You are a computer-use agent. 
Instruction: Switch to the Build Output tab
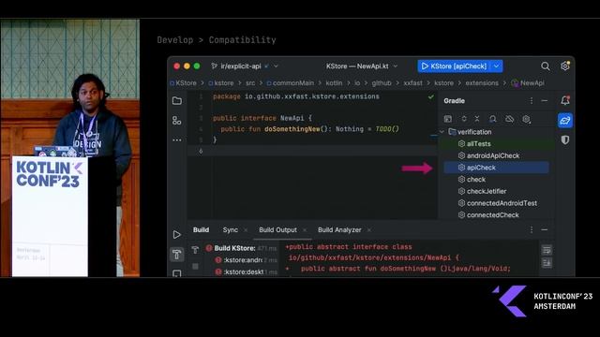[277, 229]
